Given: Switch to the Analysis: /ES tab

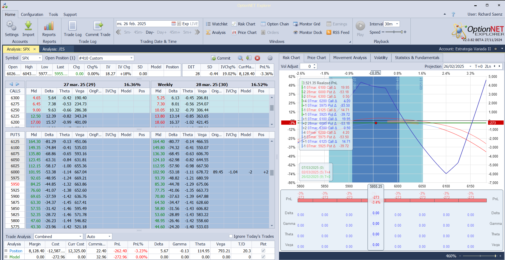Looking at the screenshot, I should tap(53, 49).
